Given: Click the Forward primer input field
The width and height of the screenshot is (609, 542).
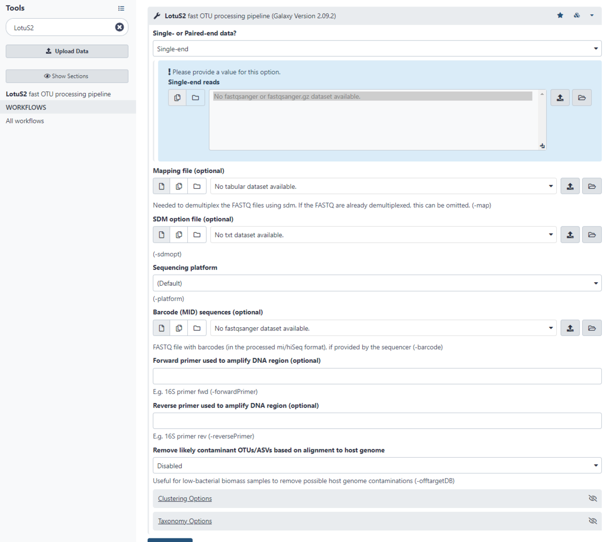Looking at the screenshot, I should [377, 376].
